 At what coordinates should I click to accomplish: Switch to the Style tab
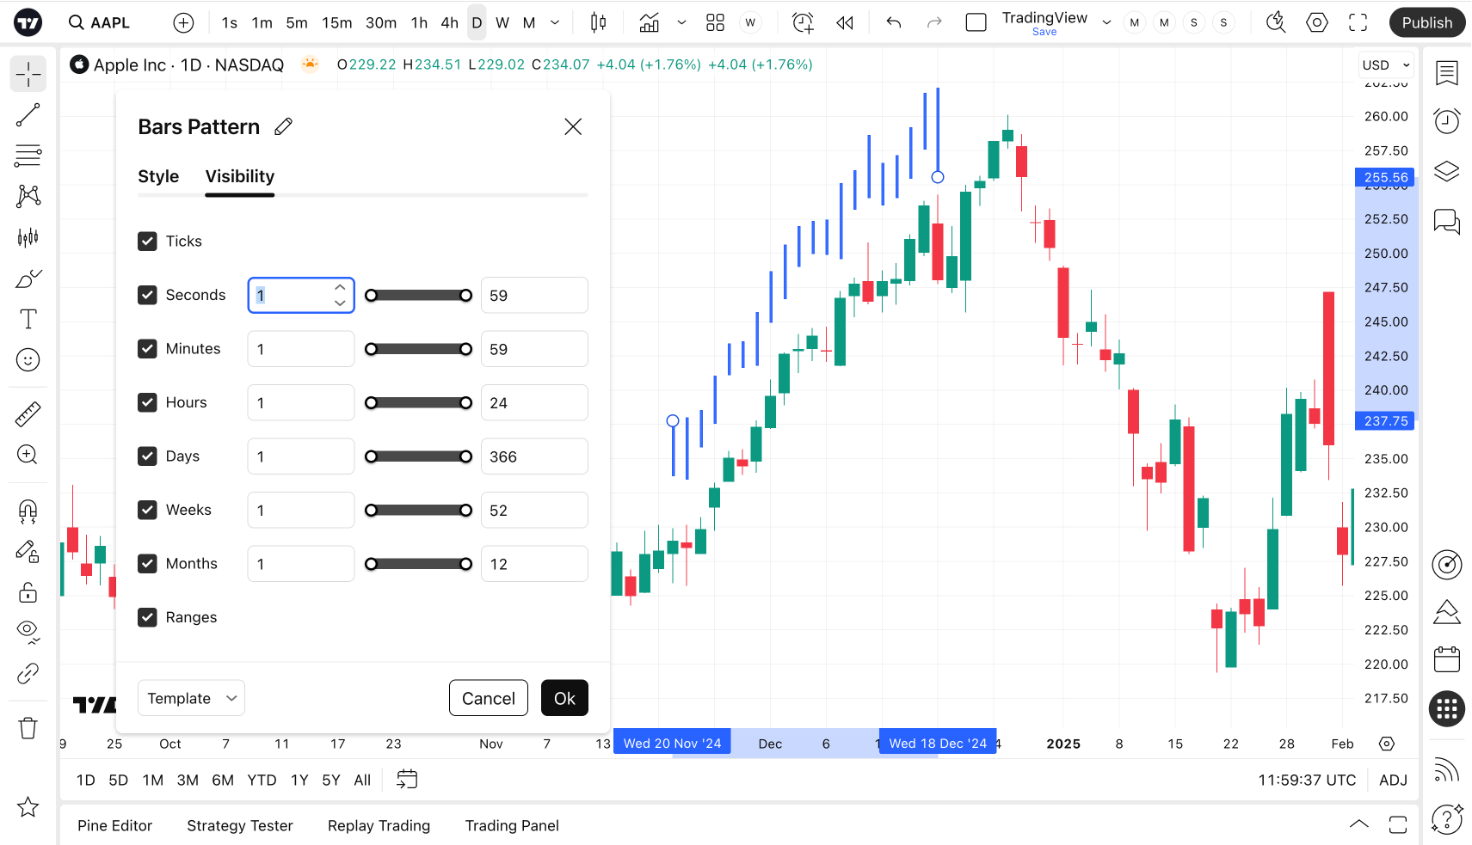(158, 176)
